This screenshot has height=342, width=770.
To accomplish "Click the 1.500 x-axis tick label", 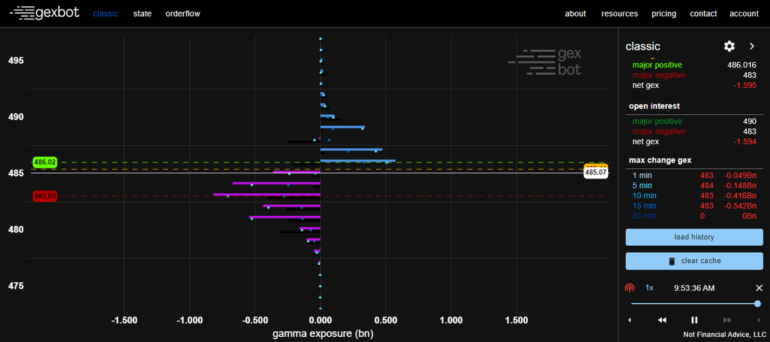I will pos(517,320).
